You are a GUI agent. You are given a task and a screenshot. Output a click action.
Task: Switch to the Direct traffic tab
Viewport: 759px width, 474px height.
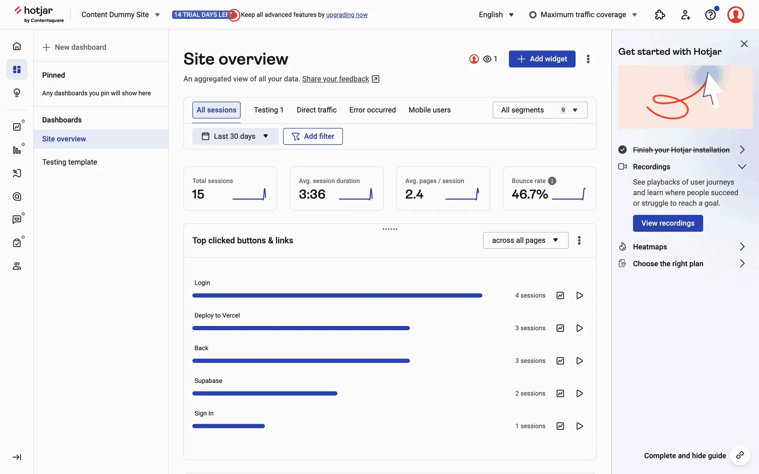click(316, 110)
